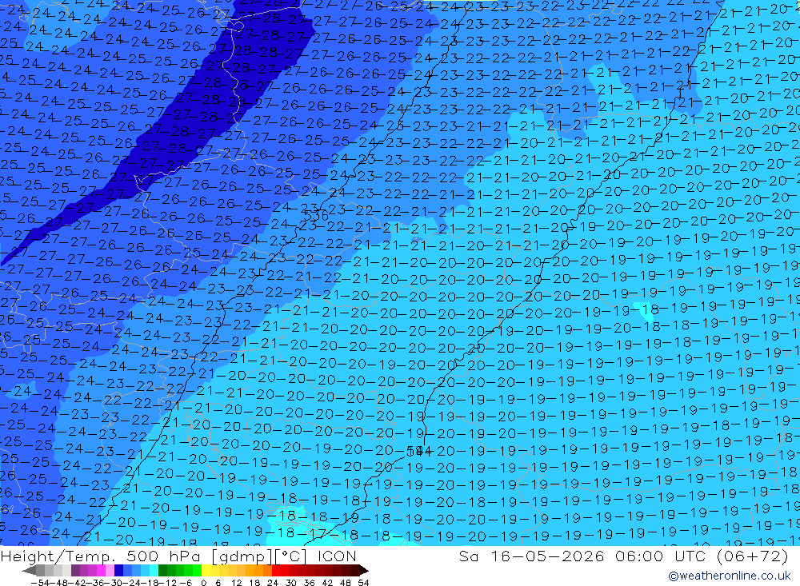
Task: Click the bright red legend swatch at 24
Action: (x=275, y=571)
